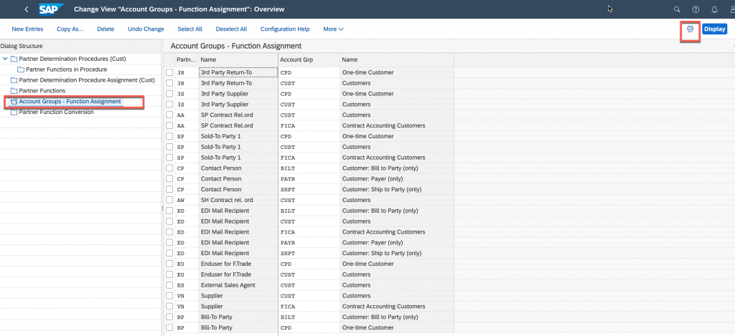
Task: Open the More dropdown menu
Action: [333, 29]
